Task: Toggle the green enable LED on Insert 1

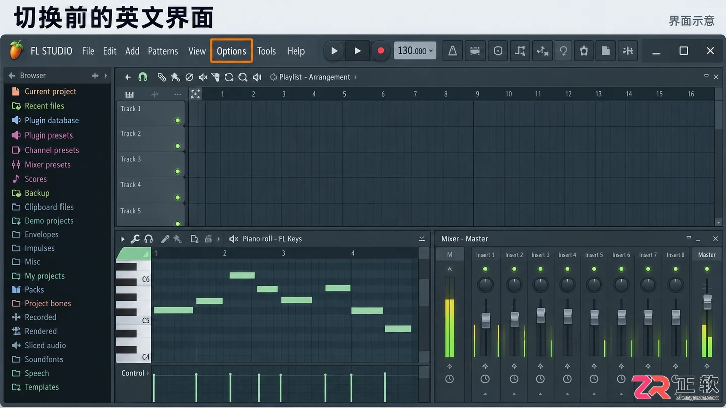Action: (485, 269)
